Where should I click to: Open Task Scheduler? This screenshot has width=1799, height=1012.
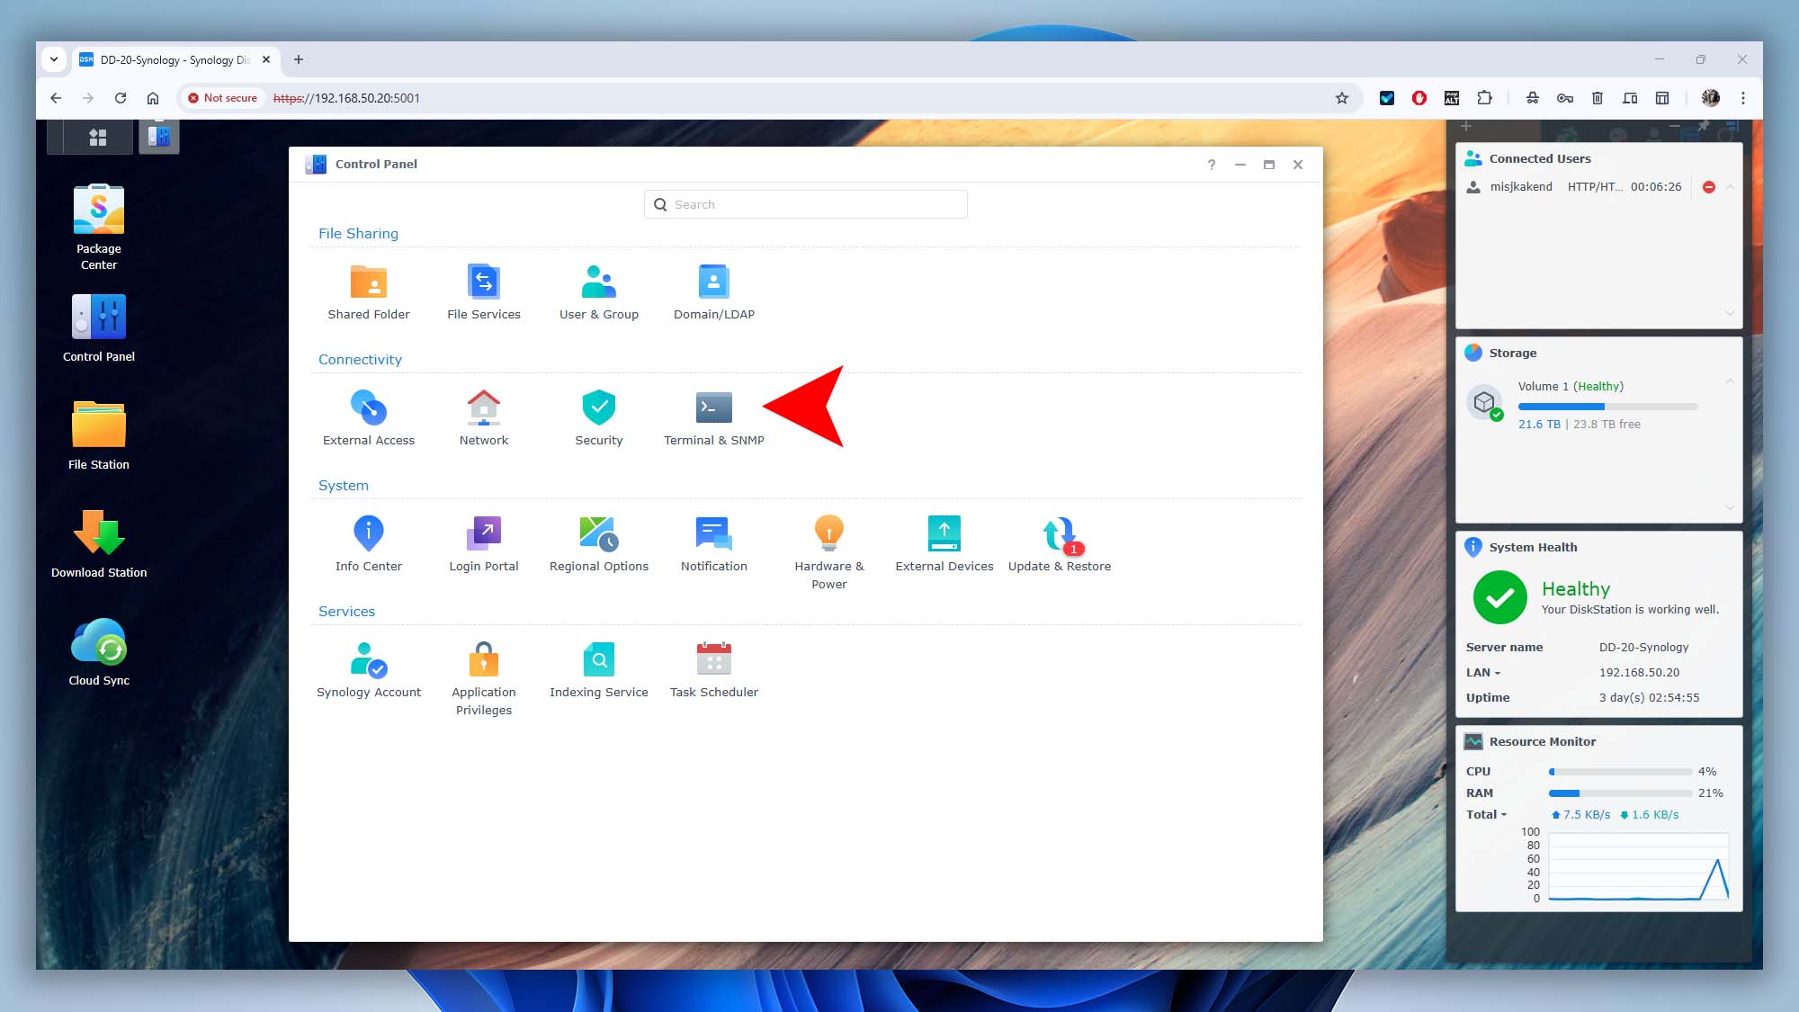pos(714,670)
